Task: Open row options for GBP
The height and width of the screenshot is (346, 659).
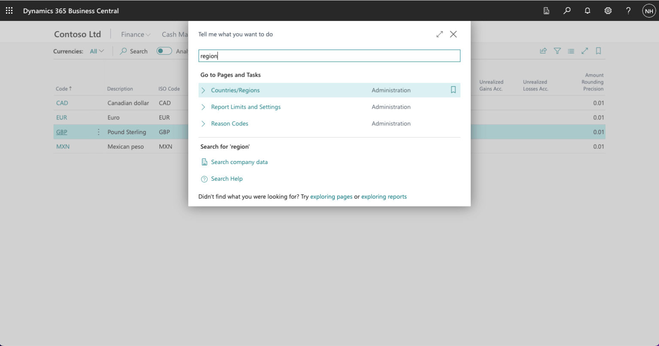Action: [x=98, y=132]
